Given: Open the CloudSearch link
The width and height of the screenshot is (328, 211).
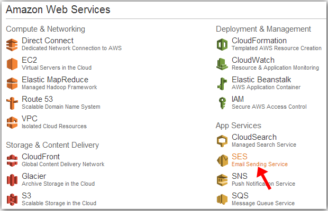Looking at the screenshot, I should pyautogui.click(x=254, y=137).
